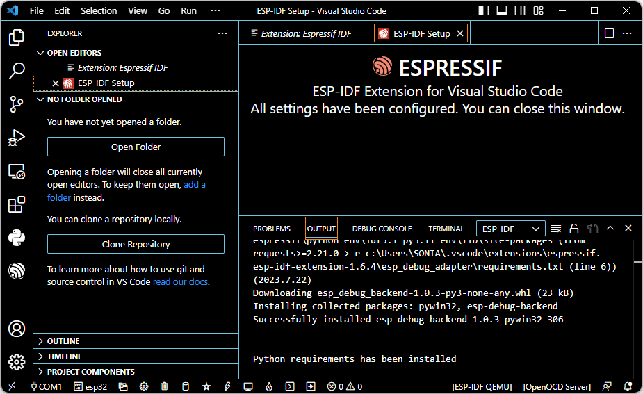The height and width of the screenshot is (394, 643).
Task: Open the Selection menu
Action: coord(99,10)
